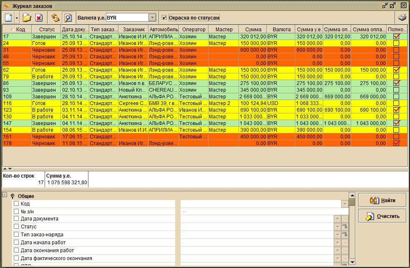The height and width of the screenshot is (268, 410).
Task: Click the ellipsis button in Дата фактического окончания row
Action: [x=345, y=258]
